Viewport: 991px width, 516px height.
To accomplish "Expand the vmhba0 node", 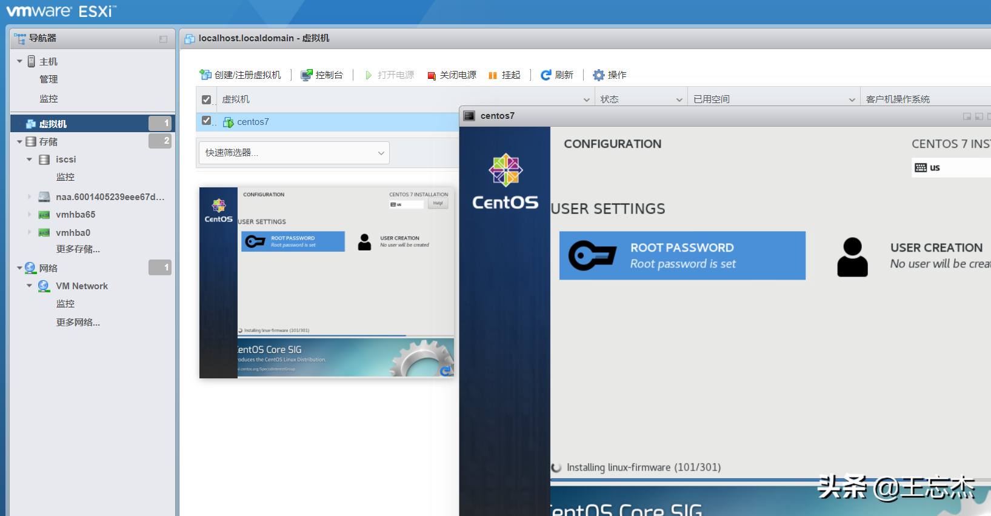I will pyautogui.click(x=29, y=232).
